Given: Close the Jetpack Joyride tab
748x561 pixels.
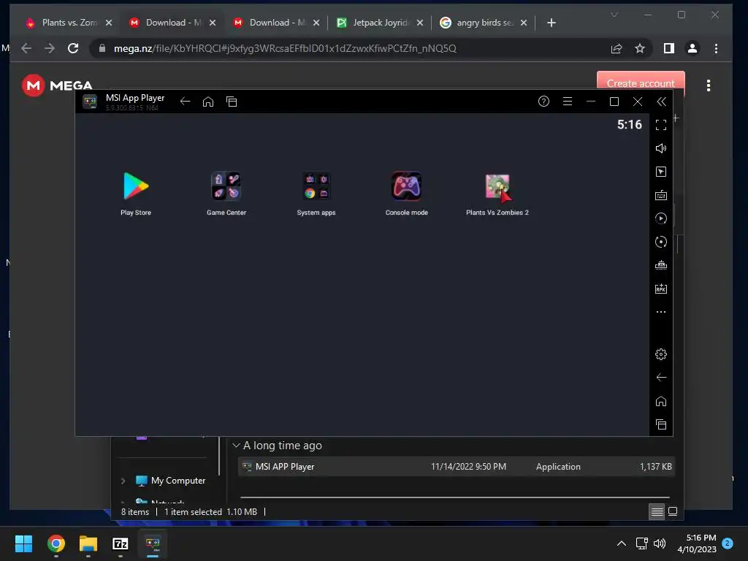Looking at the screenshot, I should (x=420, y=23).
